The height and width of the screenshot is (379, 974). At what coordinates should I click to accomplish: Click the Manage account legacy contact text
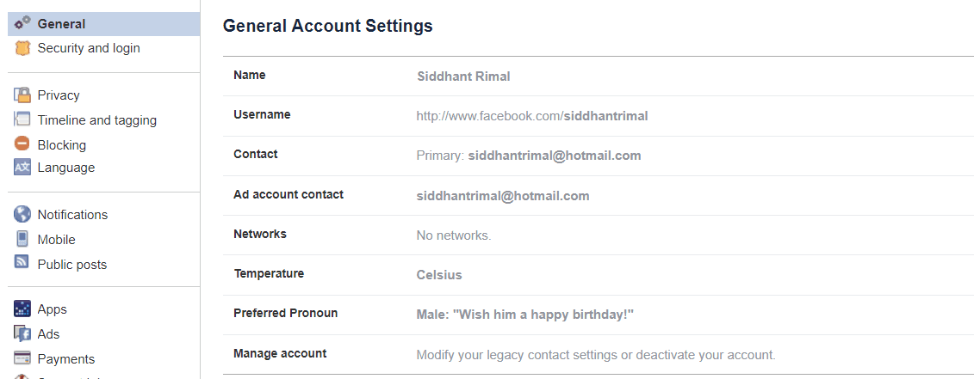(x=595, y=354)
